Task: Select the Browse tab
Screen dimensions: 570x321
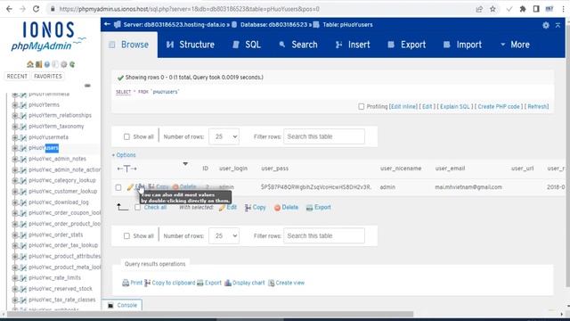Action: point(129,45)
